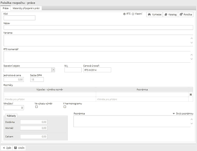Click the Montáž cost field
This screenshot has width=197, height=151.
(33, 128)
